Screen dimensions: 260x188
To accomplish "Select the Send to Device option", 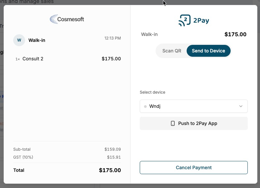I will point(208,51).
